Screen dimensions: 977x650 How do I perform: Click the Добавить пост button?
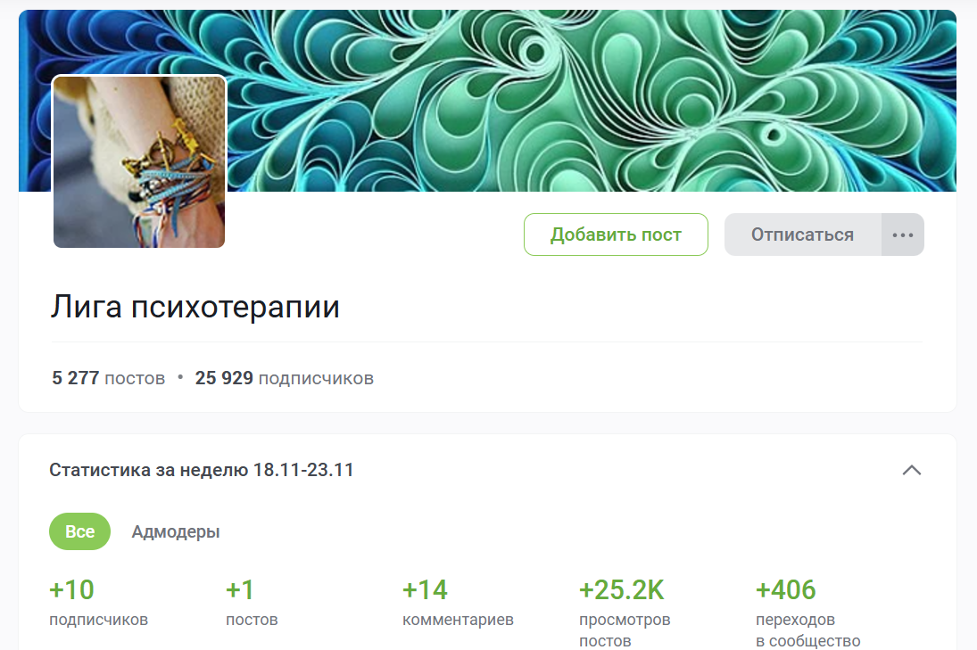click(616, 234)
